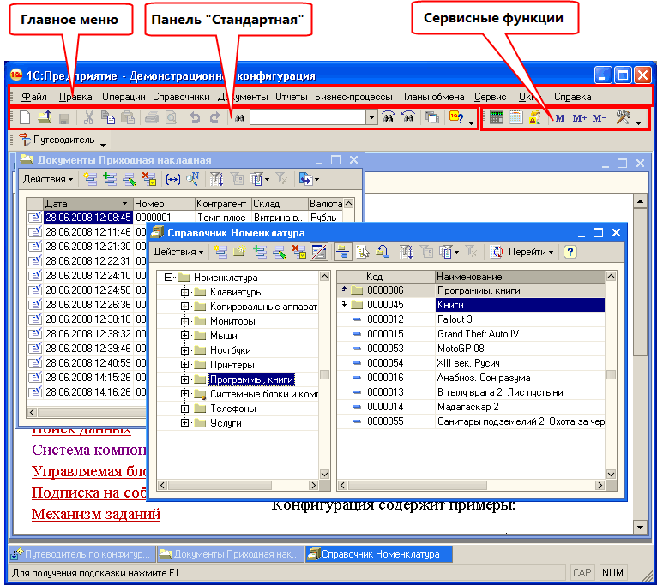The height and width of the screenshot is (585, 657).
Task: Open the Путеводитель toolbar dropdown
Action: 104,145
